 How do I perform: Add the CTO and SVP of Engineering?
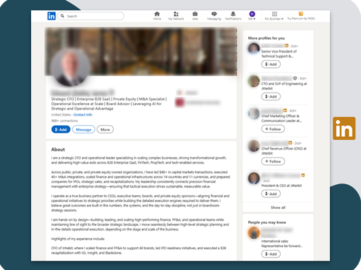click(271, 96)
